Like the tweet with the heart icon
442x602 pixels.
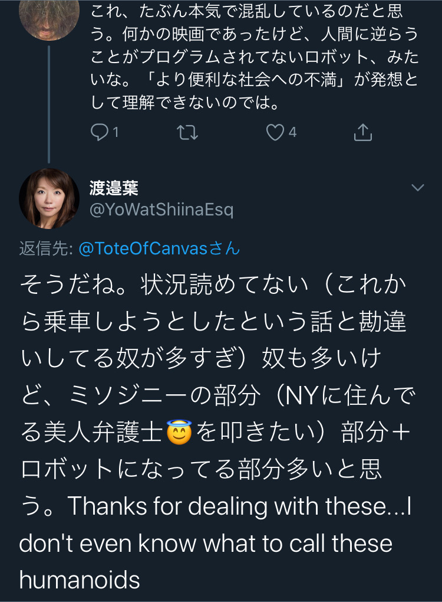click(x=275, y=133)
